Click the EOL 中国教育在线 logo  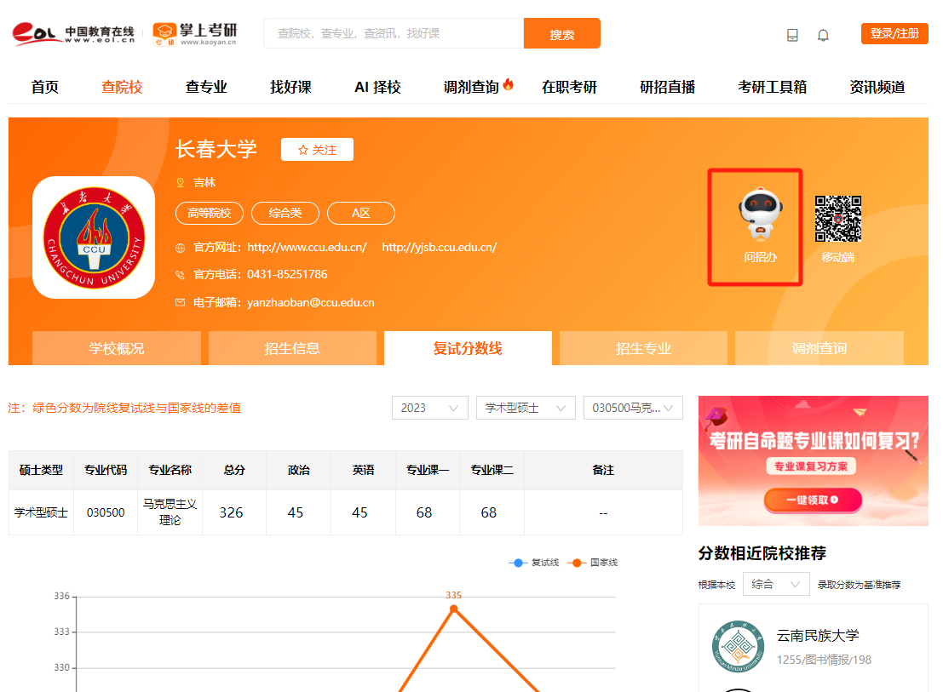click(73, 34)
